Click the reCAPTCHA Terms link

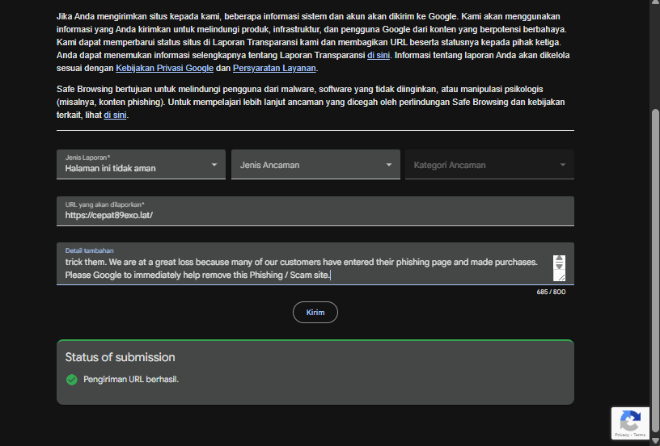click(x=640, y=435)
